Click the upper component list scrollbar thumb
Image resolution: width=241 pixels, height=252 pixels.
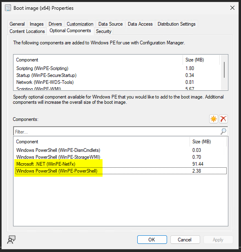coord(224,70)
